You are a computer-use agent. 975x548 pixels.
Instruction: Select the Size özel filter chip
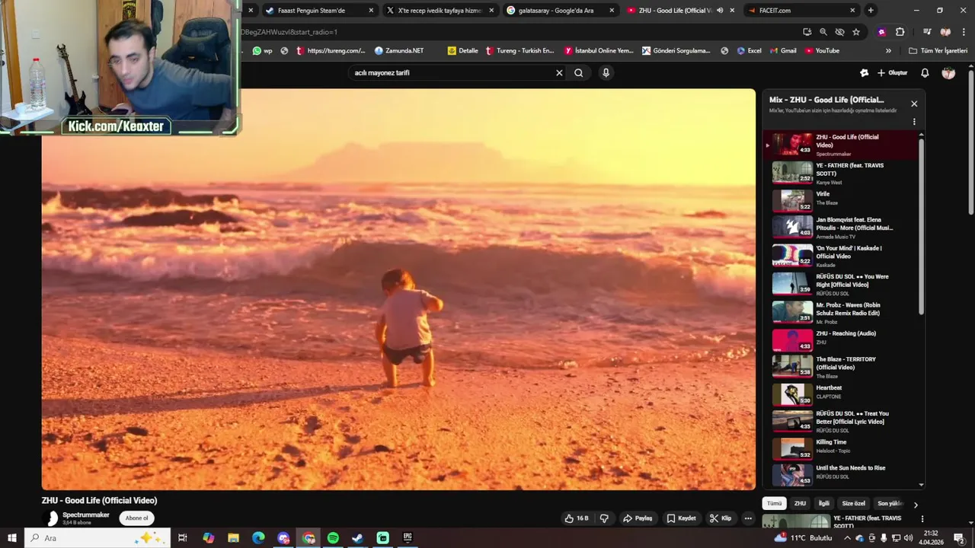(x=853, y=503)
